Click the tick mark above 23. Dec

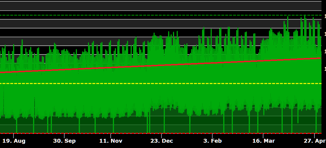[x=162, y=136]
